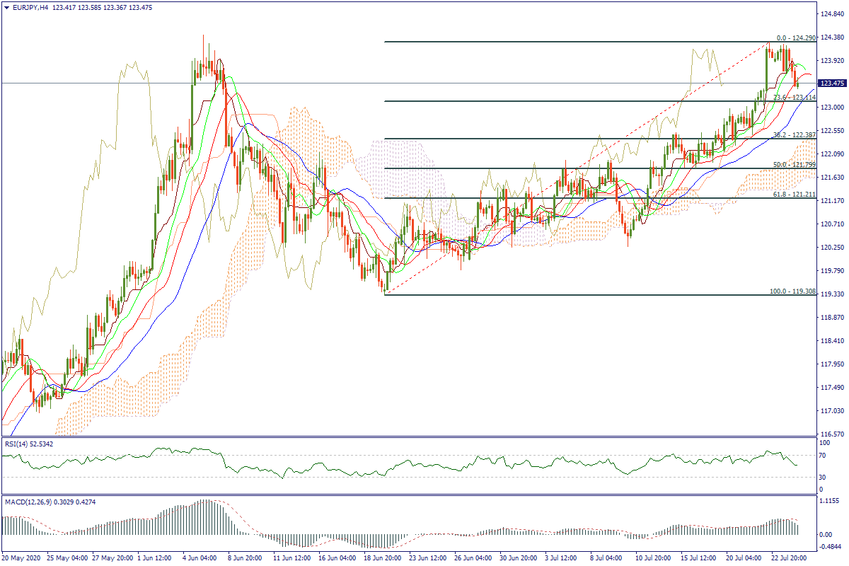849x566 pixels.
Task: Click the MACD 1.1155 scale value
Action: point(829,500)
